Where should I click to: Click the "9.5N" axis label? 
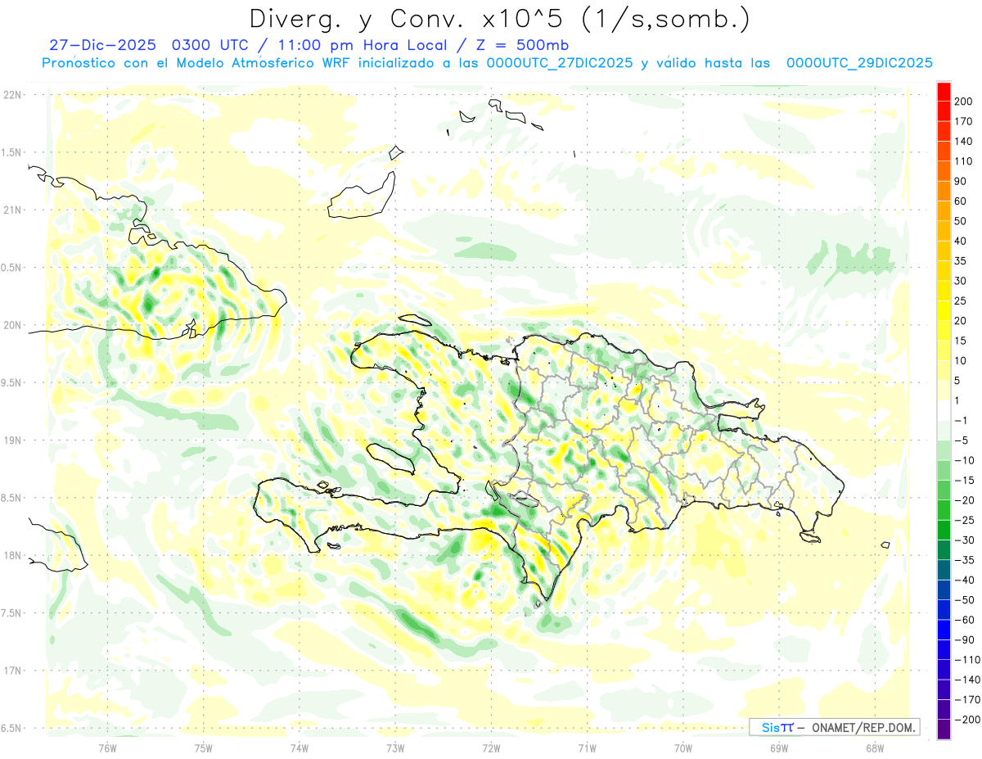click(12, 382)
